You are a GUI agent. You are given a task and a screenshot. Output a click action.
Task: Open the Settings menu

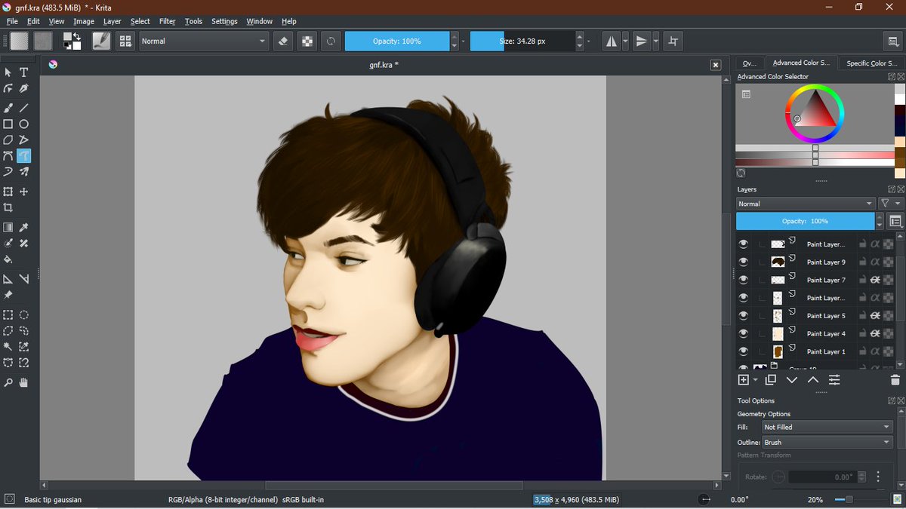pyautogui.click(x=224, y=21)
